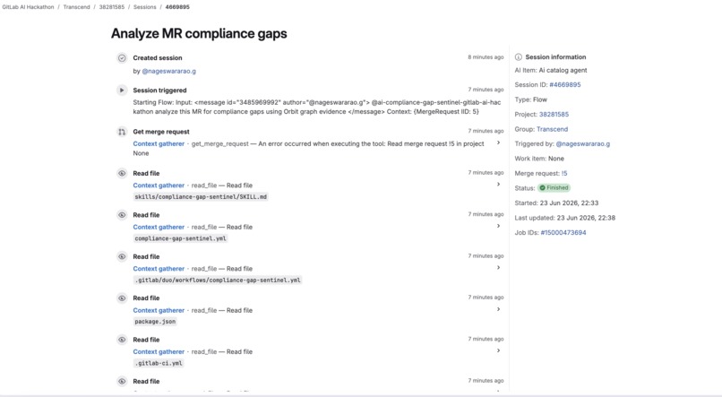Click the Get merge request icon

pos(122,132)
